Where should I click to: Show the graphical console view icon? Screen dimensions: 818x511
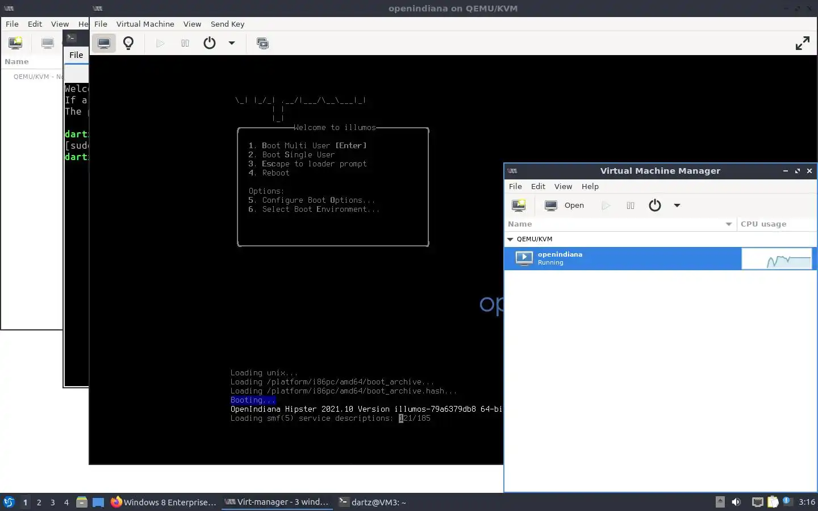tap(104, 43)
